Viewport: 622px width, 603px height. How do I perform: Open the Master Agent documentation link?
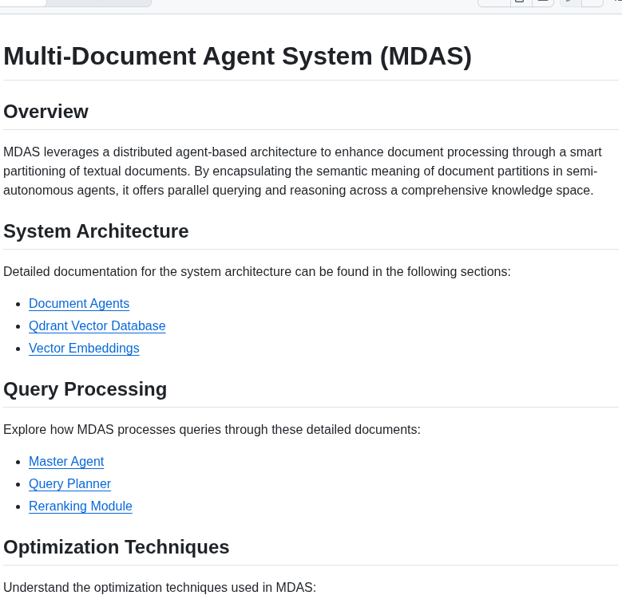66,462
